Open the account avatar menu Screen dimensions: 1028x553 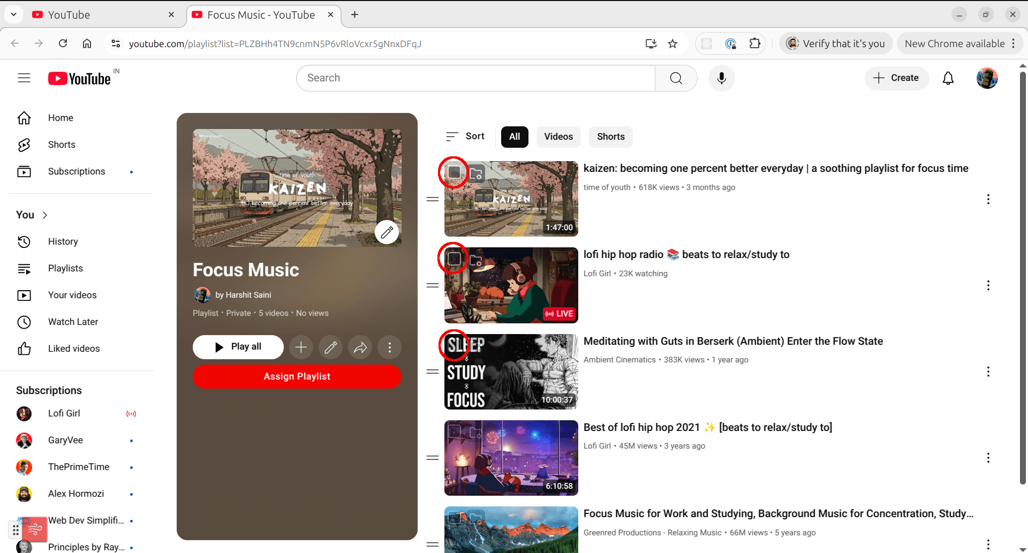coord(987,78)
